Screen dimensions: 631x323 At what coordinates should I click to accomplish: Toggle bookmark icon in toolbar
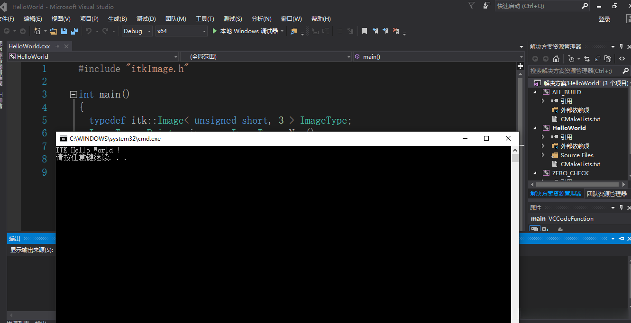[364, 31]
